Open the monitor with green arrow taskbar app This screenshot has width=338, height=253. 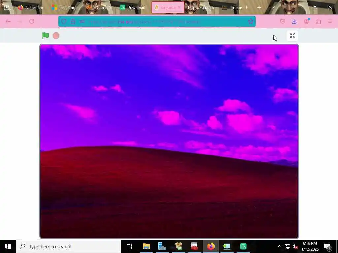point(227,246)
